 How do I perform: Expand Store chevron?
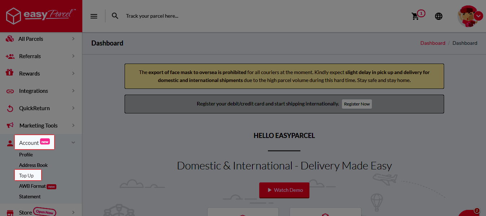73,212
